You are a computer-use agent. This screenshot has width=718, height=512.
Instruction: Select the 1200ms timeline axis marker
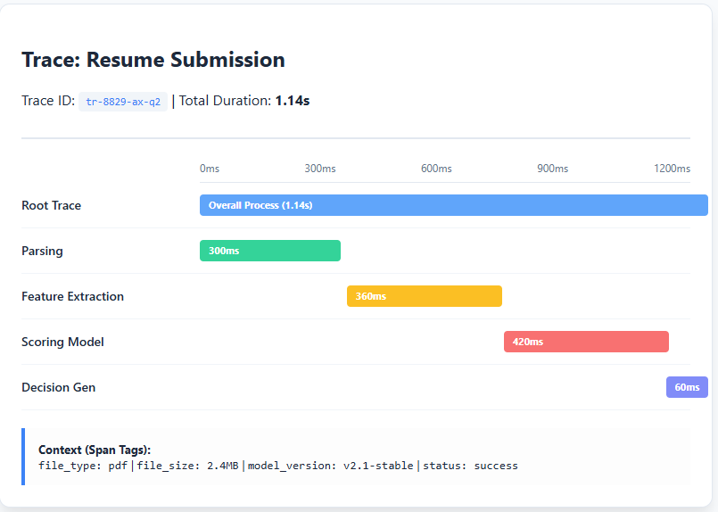click(x=672, y=169)
